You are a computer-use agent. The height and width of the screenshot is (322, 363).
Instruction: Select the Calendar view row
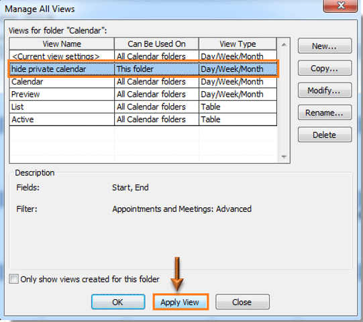(x=143, y=81)
